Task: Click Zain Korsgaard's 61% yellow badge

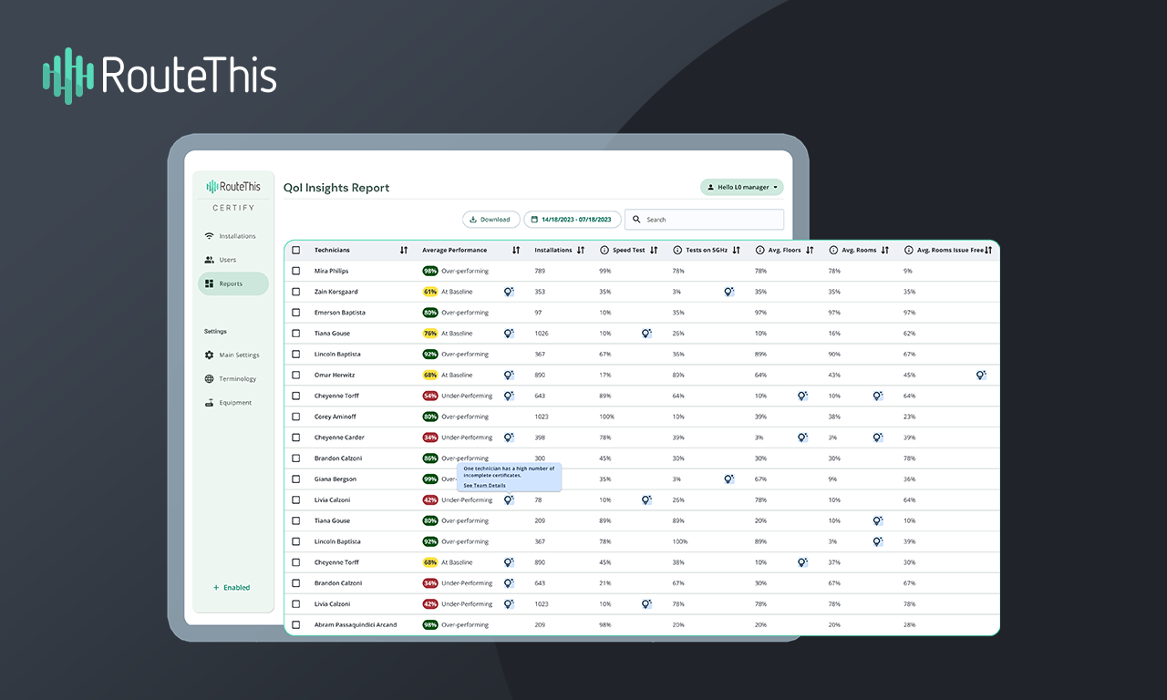Action: coord(430,292)
